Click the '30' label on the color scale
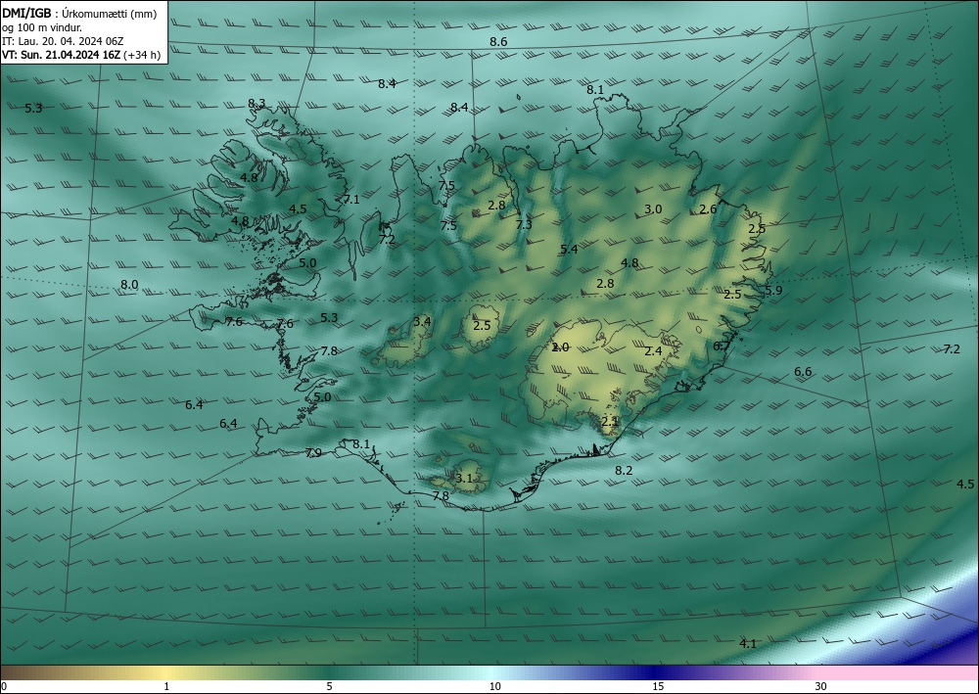 [x=821, y=686]
